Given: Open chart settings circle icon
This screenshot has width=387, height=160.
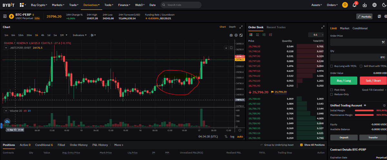Looking at the screenshot, I should pyautogui.click(x=236, y=35).
